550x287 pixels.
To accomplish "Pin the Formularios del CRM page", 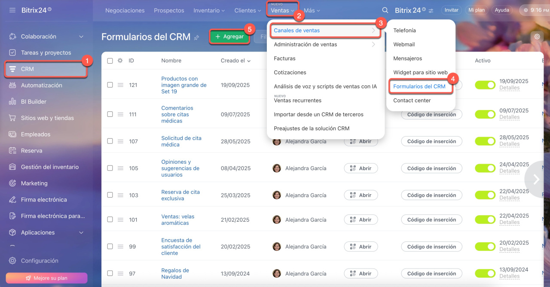I will (196, 37).
